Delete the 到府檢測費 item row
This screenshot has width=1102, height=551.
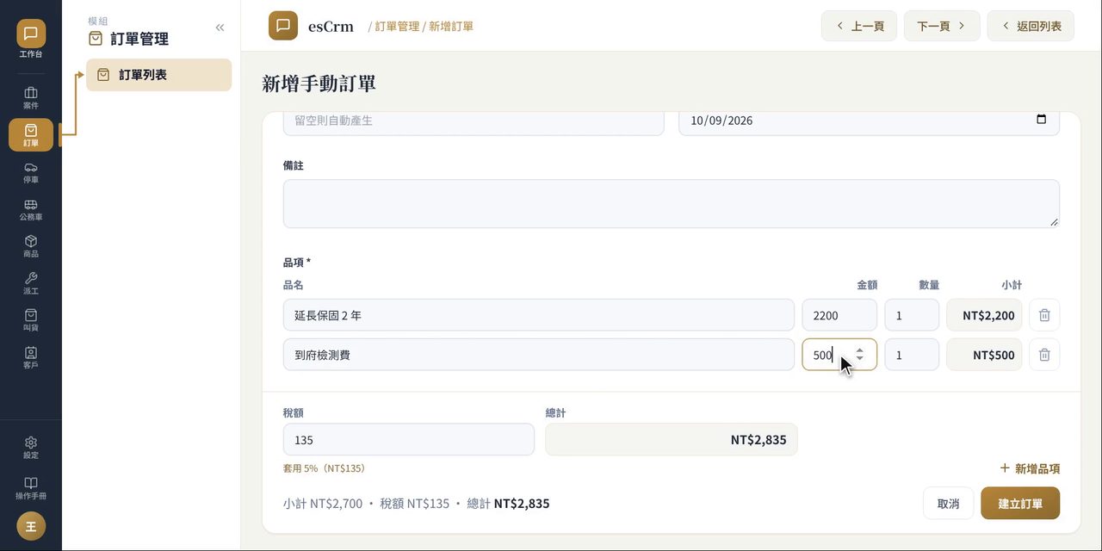(1044, 355)
